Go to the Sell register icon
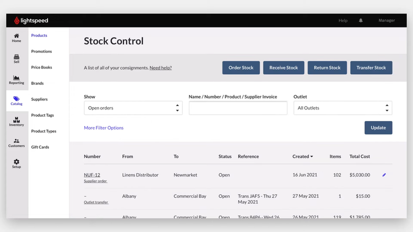Image resolution: width=413 pixels, height=232 pixels. coord(17,58)
